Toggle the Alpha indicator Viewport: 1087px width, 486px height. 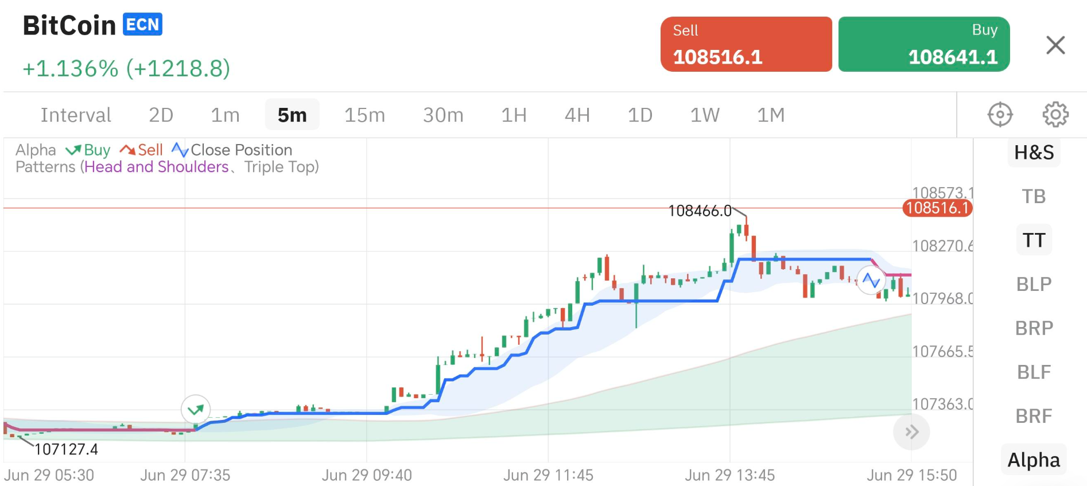tap(1034, 460)
